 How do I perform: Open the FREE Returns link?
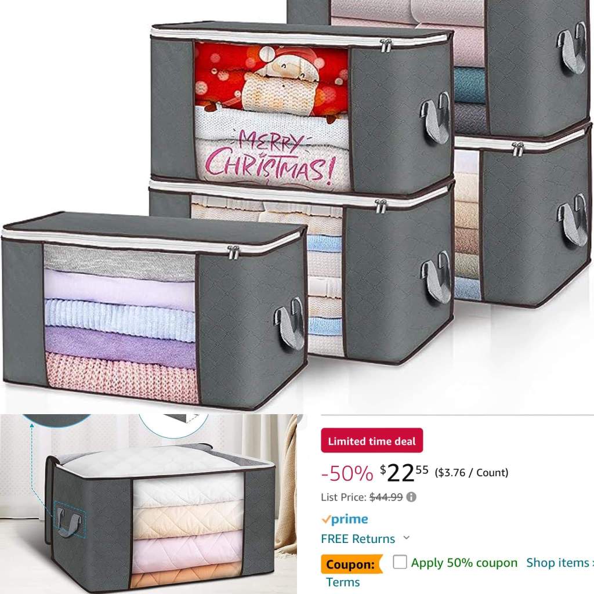tap(357, 539)
